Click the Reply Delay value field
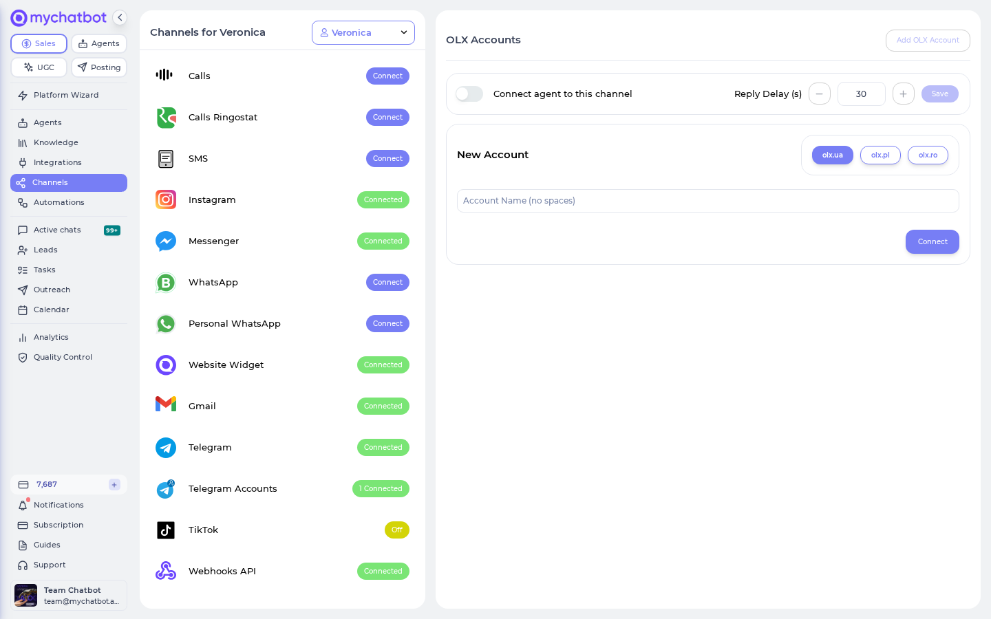Screen dimensions: 991x619 [x=862, y=94]
